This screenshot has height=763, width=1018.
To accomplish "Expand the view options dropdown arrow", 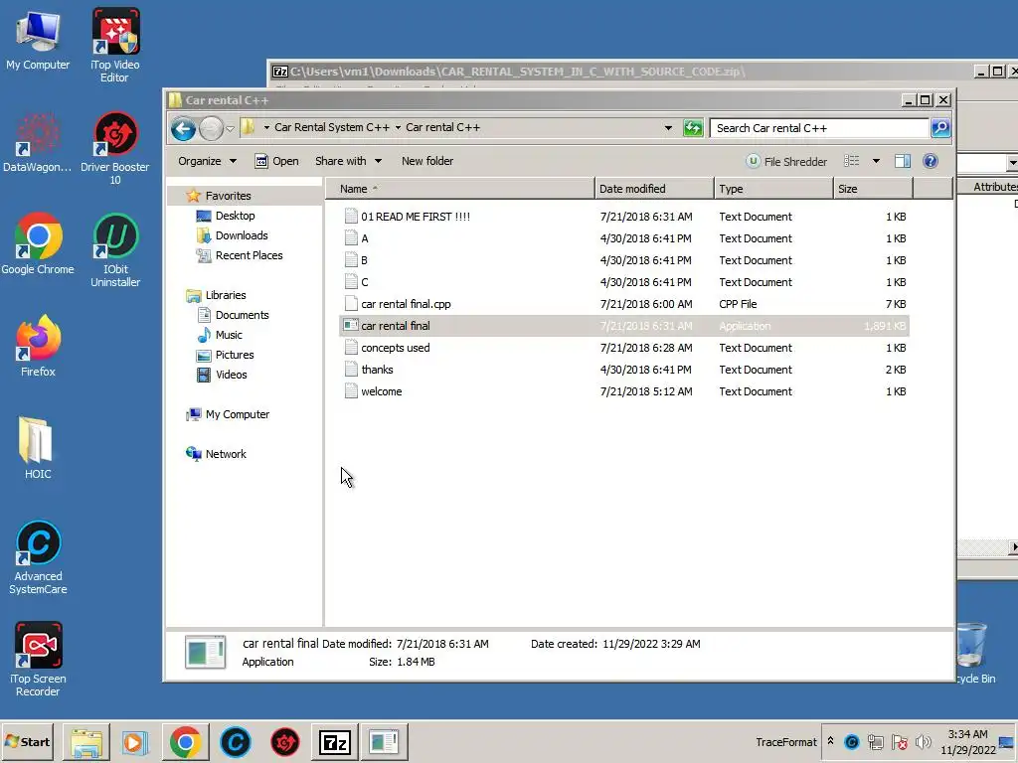I will click(x=876, y=161).
